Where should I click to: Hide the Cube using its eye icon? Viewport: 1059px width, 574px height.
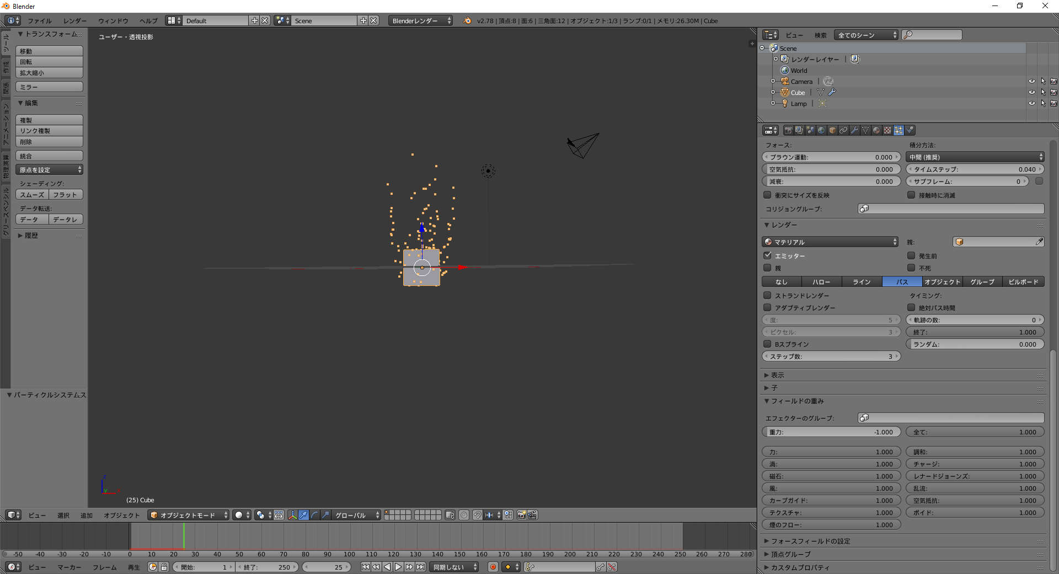tap(1031, 92)
